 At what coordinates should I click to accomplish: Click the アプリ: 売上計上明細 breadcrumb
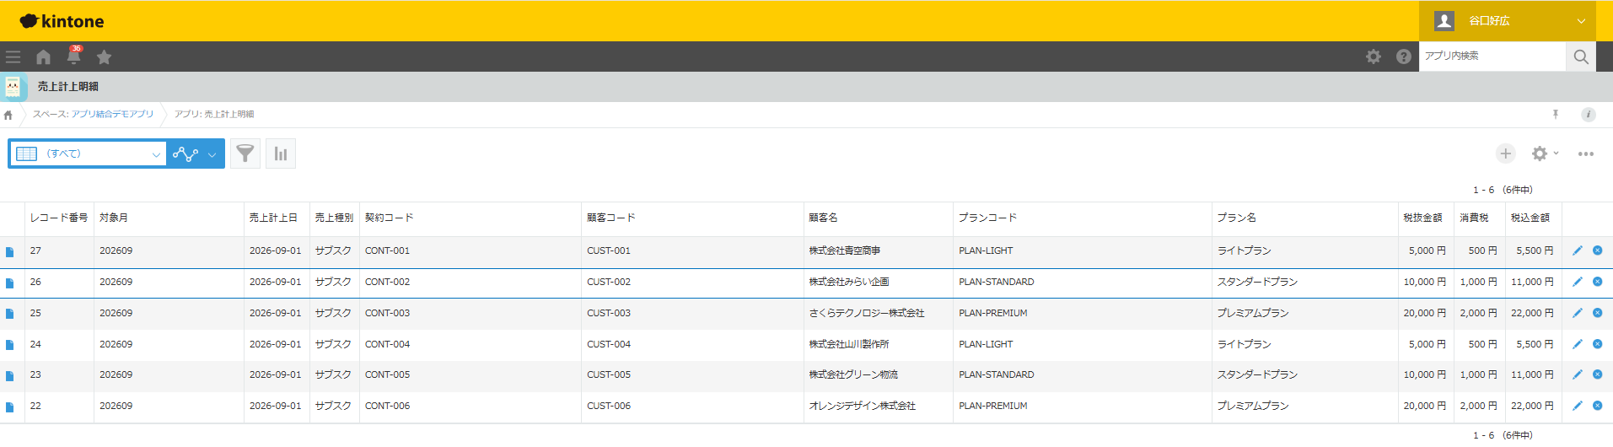[x=214, y=114]
